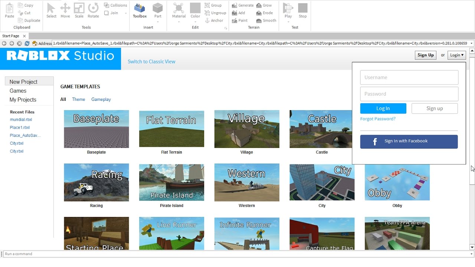Click the Ungroup icon
475x267 pixels.
click(x=207, y=13)
